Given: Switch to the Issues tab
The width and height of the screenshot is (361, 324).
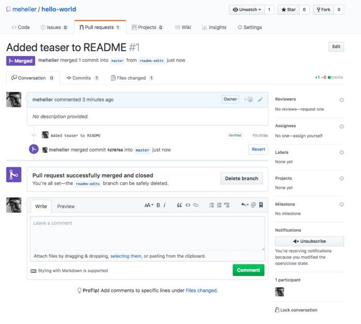Looking at the screenshot, I should (54, 27).
